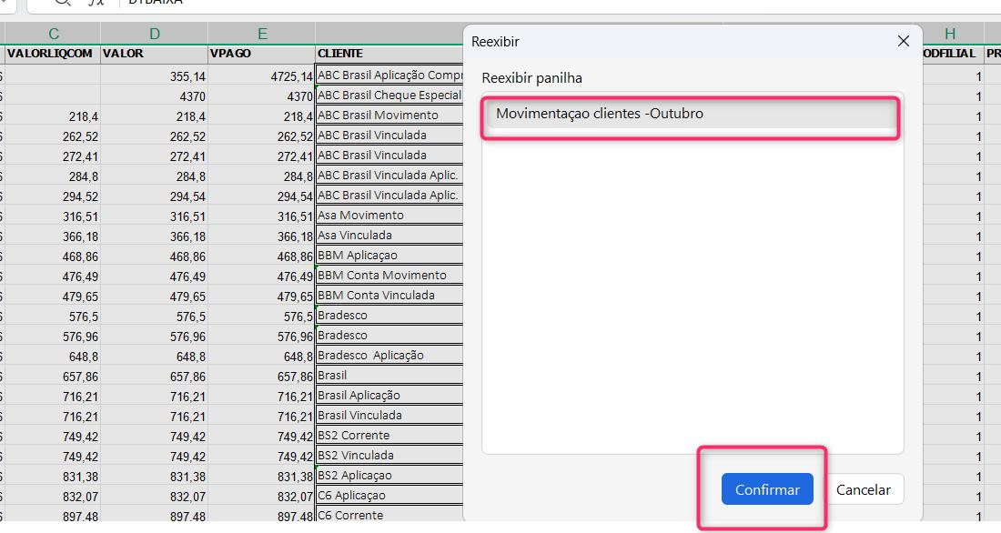Click the 4370 cell in VPAGO column

[262, 96]
